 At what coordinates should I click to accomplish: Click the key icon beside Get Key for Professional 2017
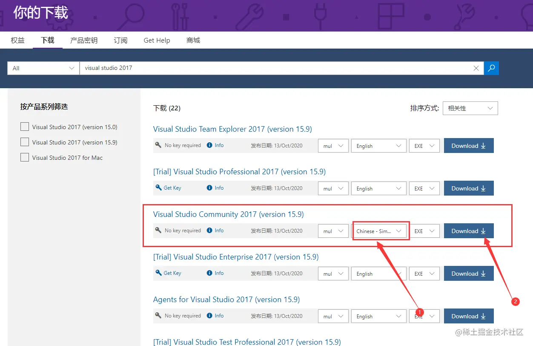158,187
